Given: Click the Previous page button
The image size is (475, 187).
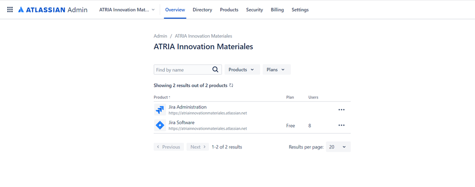Looking at the screenshot, I should click(169, 147).
